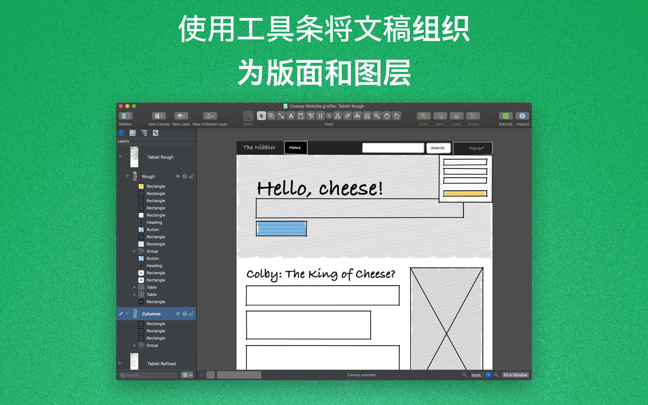
Task: Expand the Tablet Refined canvas
Action: 120,363
